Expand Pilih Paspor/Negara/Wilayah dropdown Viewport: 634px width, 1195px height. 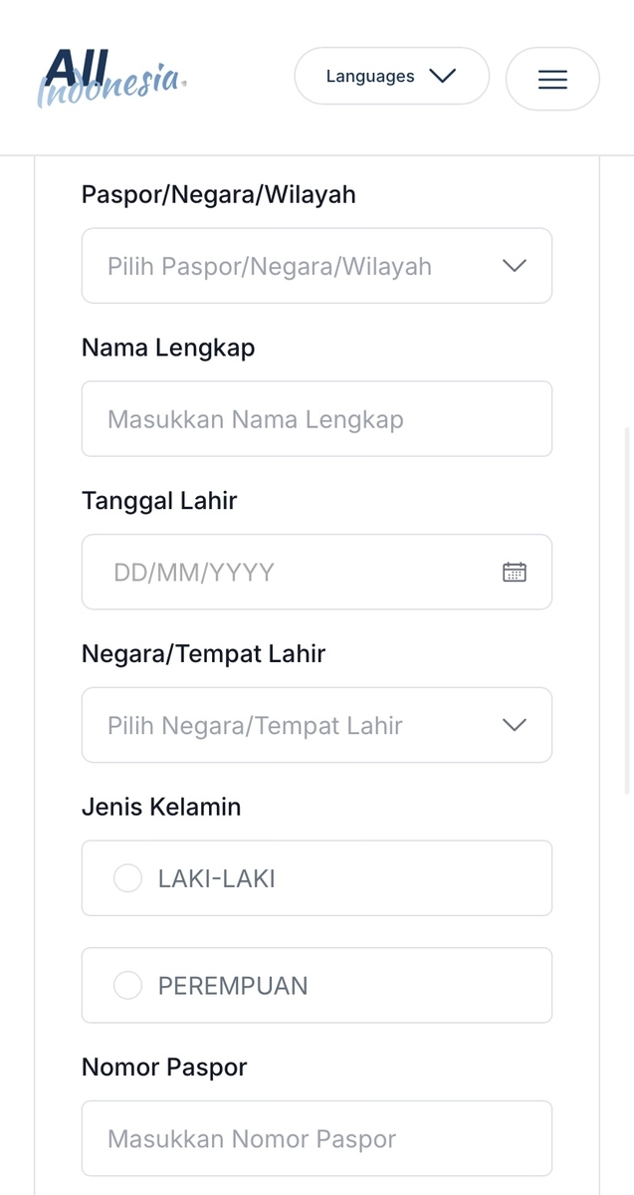[x=317, y=266]
